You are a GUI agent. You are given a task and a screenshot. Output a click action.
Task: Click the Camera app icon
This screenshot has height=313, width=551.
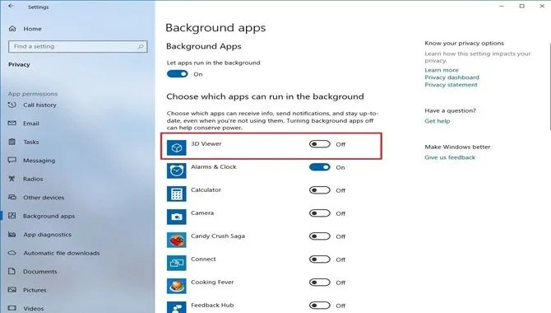(177, 217)
